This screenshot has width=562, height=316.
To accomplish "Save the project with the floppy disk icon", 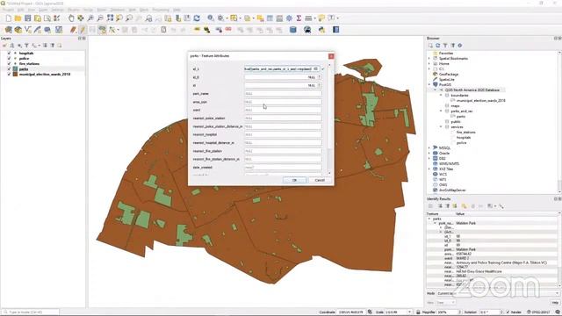I will 27,18.
